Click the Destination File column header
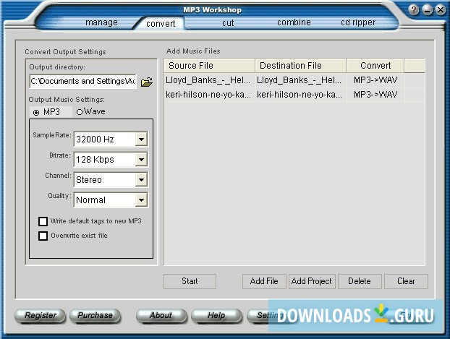The image size is (450, 339). (300, 66)
